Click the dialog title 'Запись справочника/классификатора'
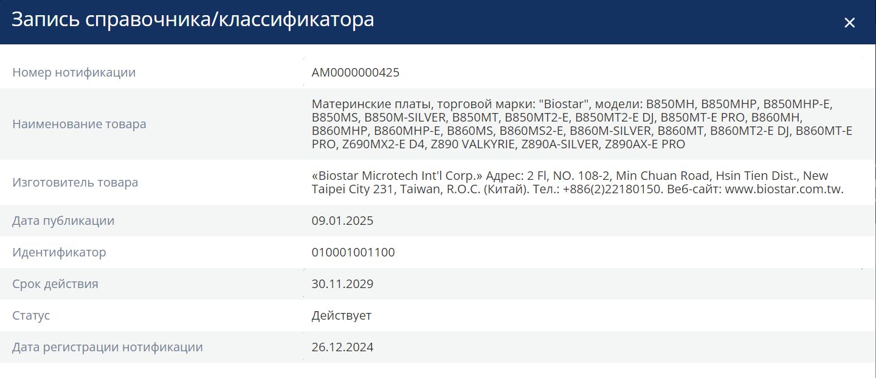The height and width of the screenshot is (378, 876). (193, 20)
